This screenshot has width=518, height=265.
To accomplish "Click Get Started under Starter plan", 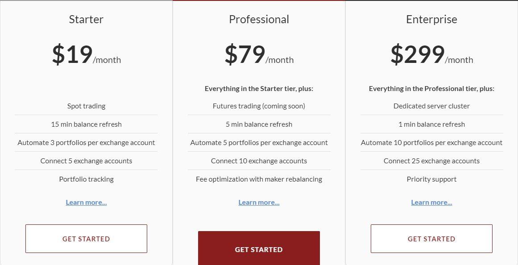I will click(x=86, y=239).
